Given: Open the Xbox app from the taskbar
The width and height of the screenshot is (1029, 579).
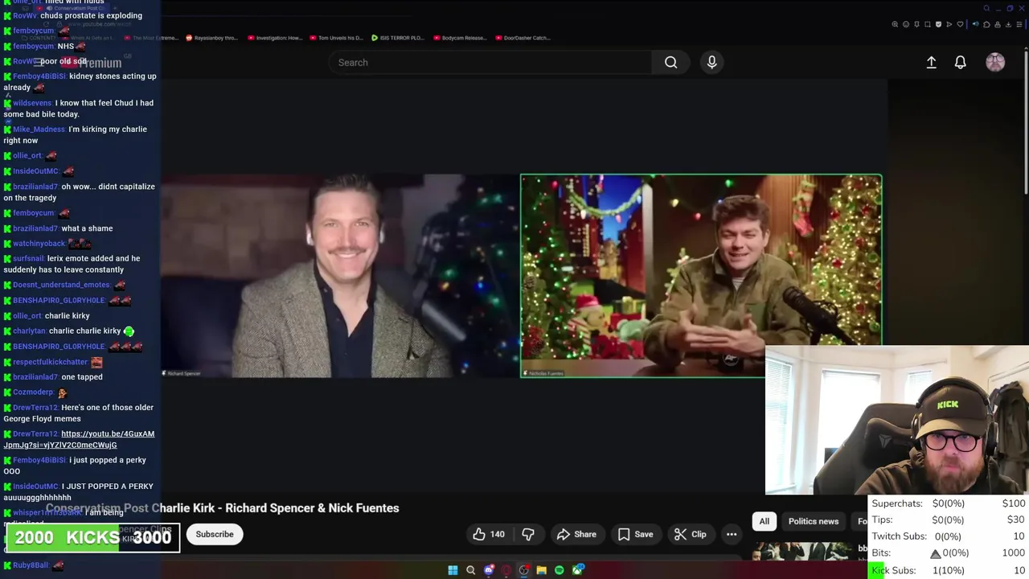Looking at the screenshot, I should click(577, 570).
